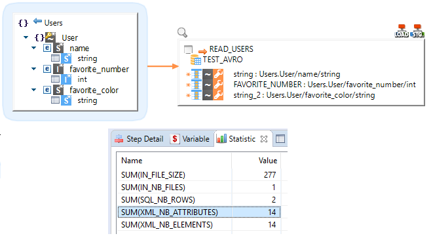Image resolution: width=431 pixels, height=238 pixels.
Task: Select the SUM(SQL_NB_ROWS) row
Action: point(199,200)
